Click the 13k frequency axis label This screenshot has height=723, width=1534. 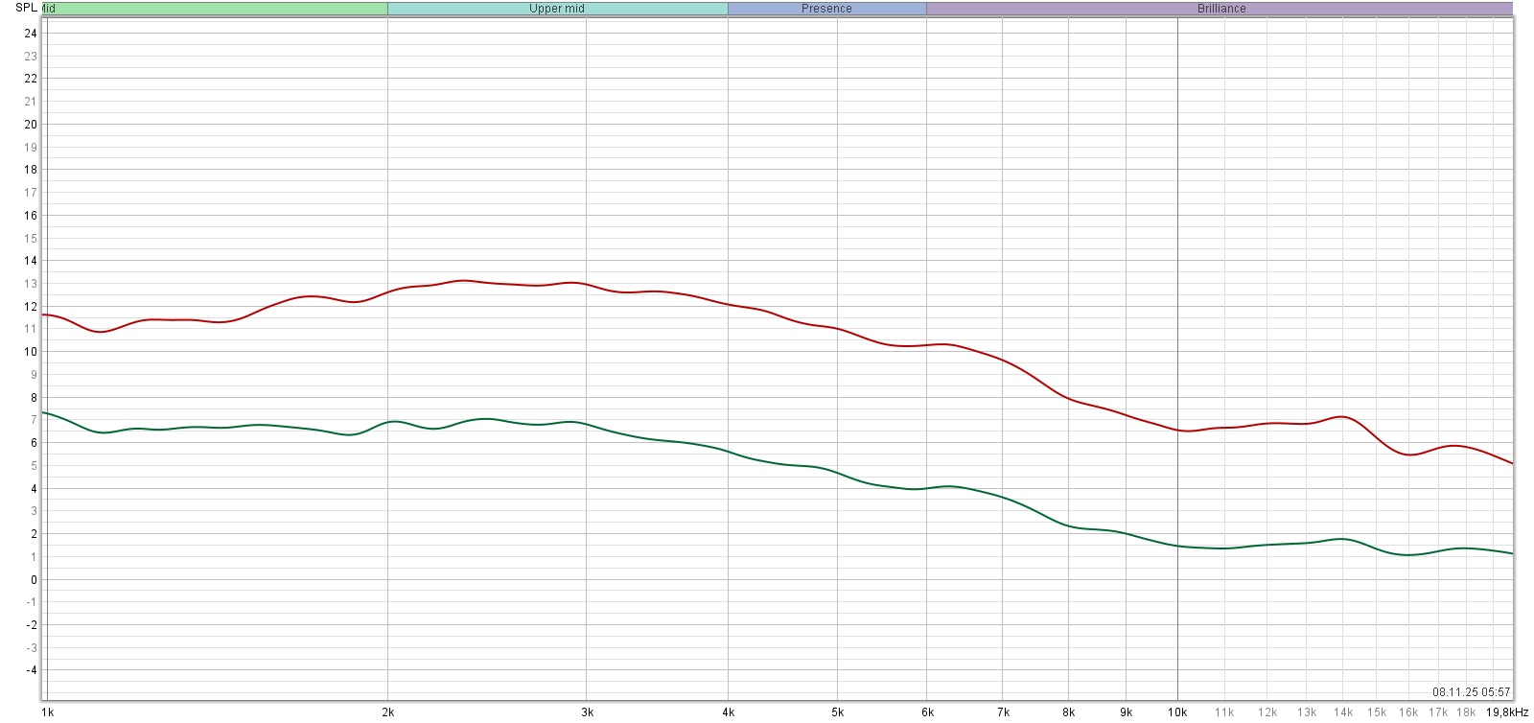(x=1307, y=712)
